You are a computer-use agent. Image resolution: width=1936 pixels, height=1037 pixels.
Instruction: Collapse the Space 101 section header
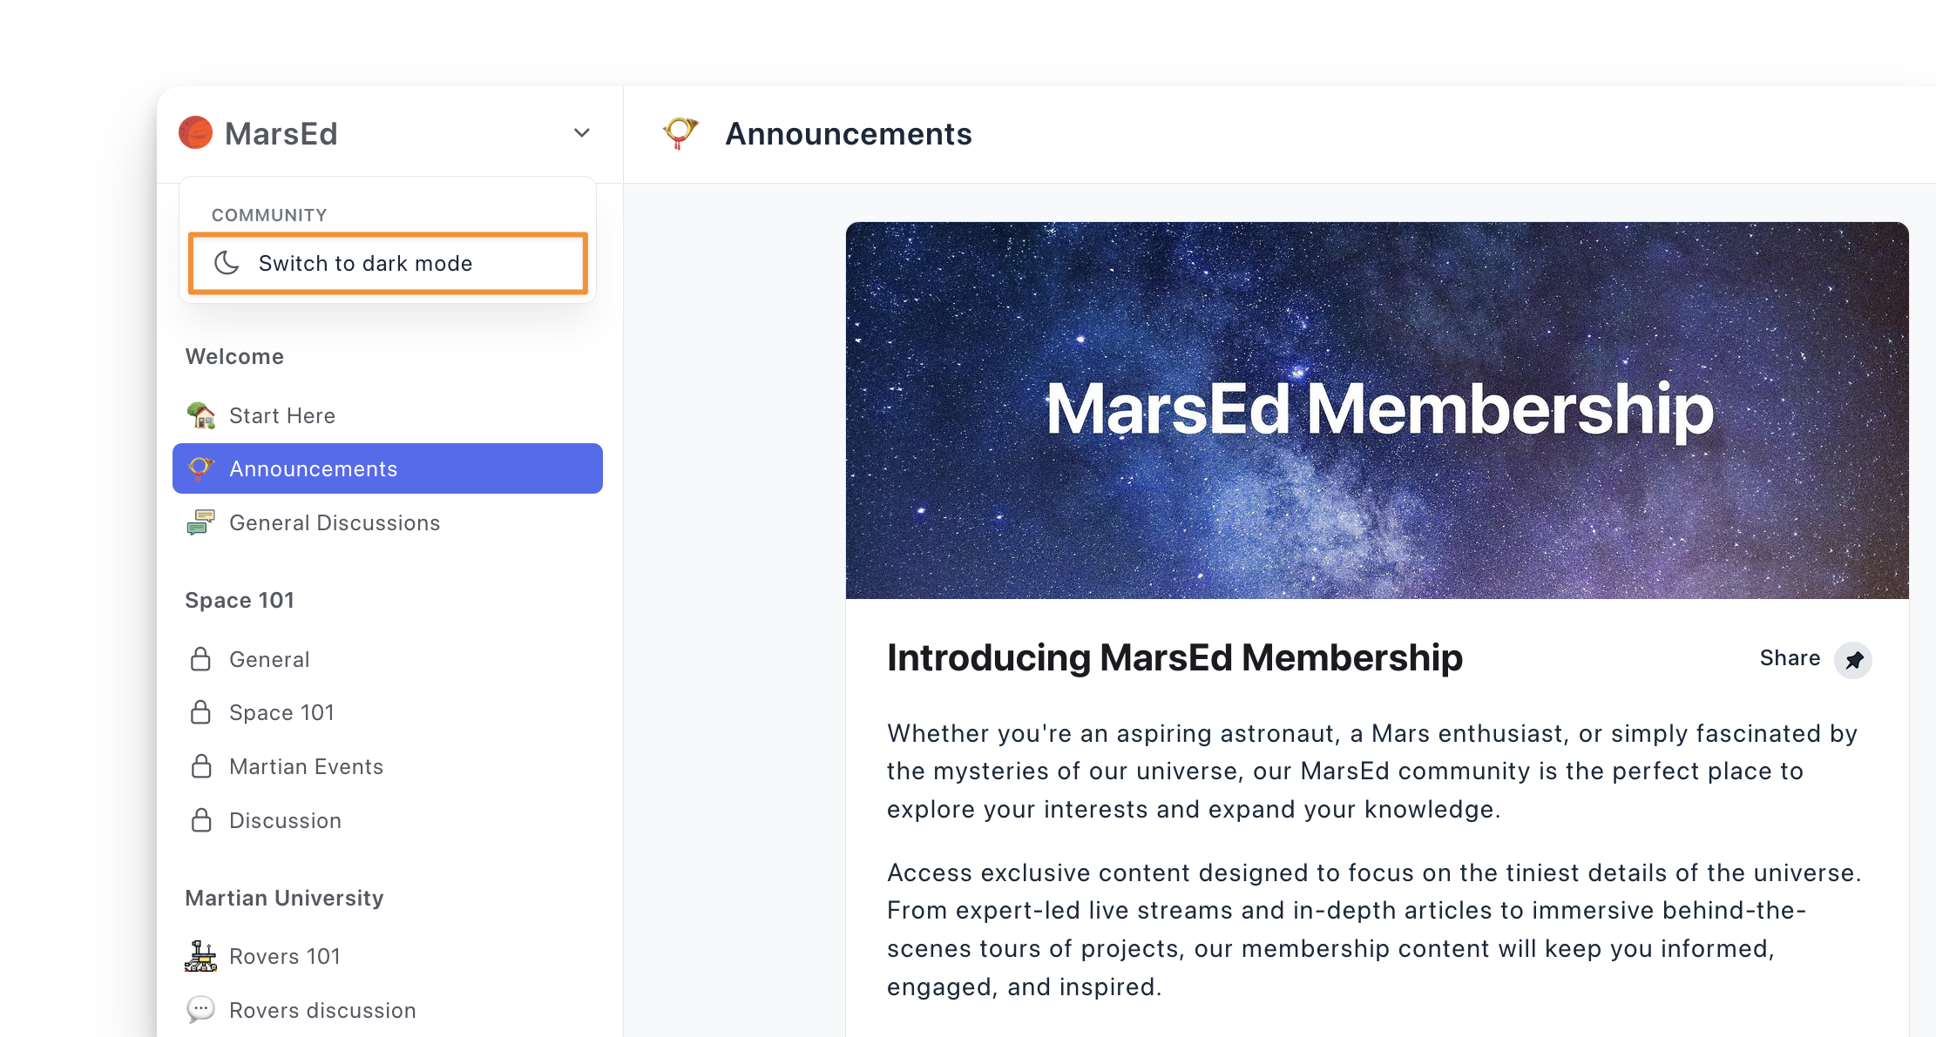[240, 600]
